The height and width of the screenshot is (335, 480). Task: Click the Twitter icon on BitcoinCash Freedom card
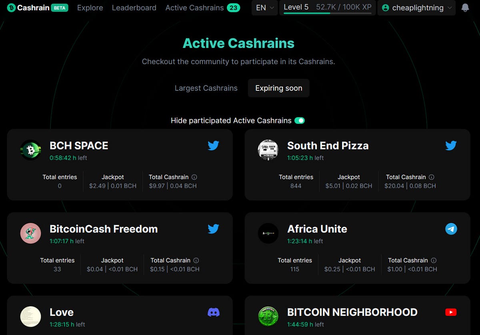214,229
